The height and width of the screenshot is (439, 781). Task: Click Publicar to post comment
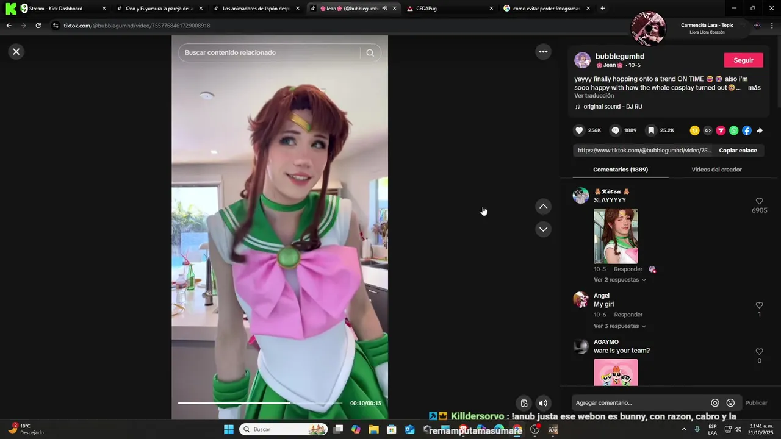click(756, 403)
